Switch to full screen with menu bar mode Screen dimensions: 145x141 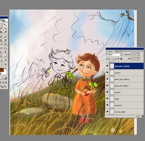point(3,82)
